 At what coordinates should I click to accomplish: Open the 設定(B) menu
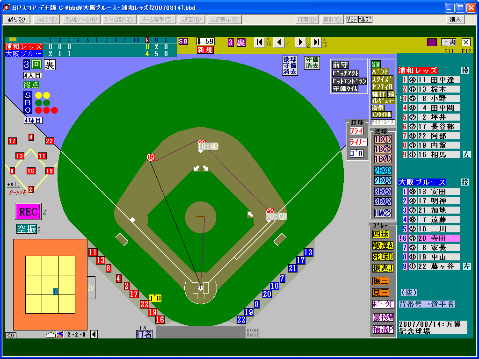[x=191, y=20]
